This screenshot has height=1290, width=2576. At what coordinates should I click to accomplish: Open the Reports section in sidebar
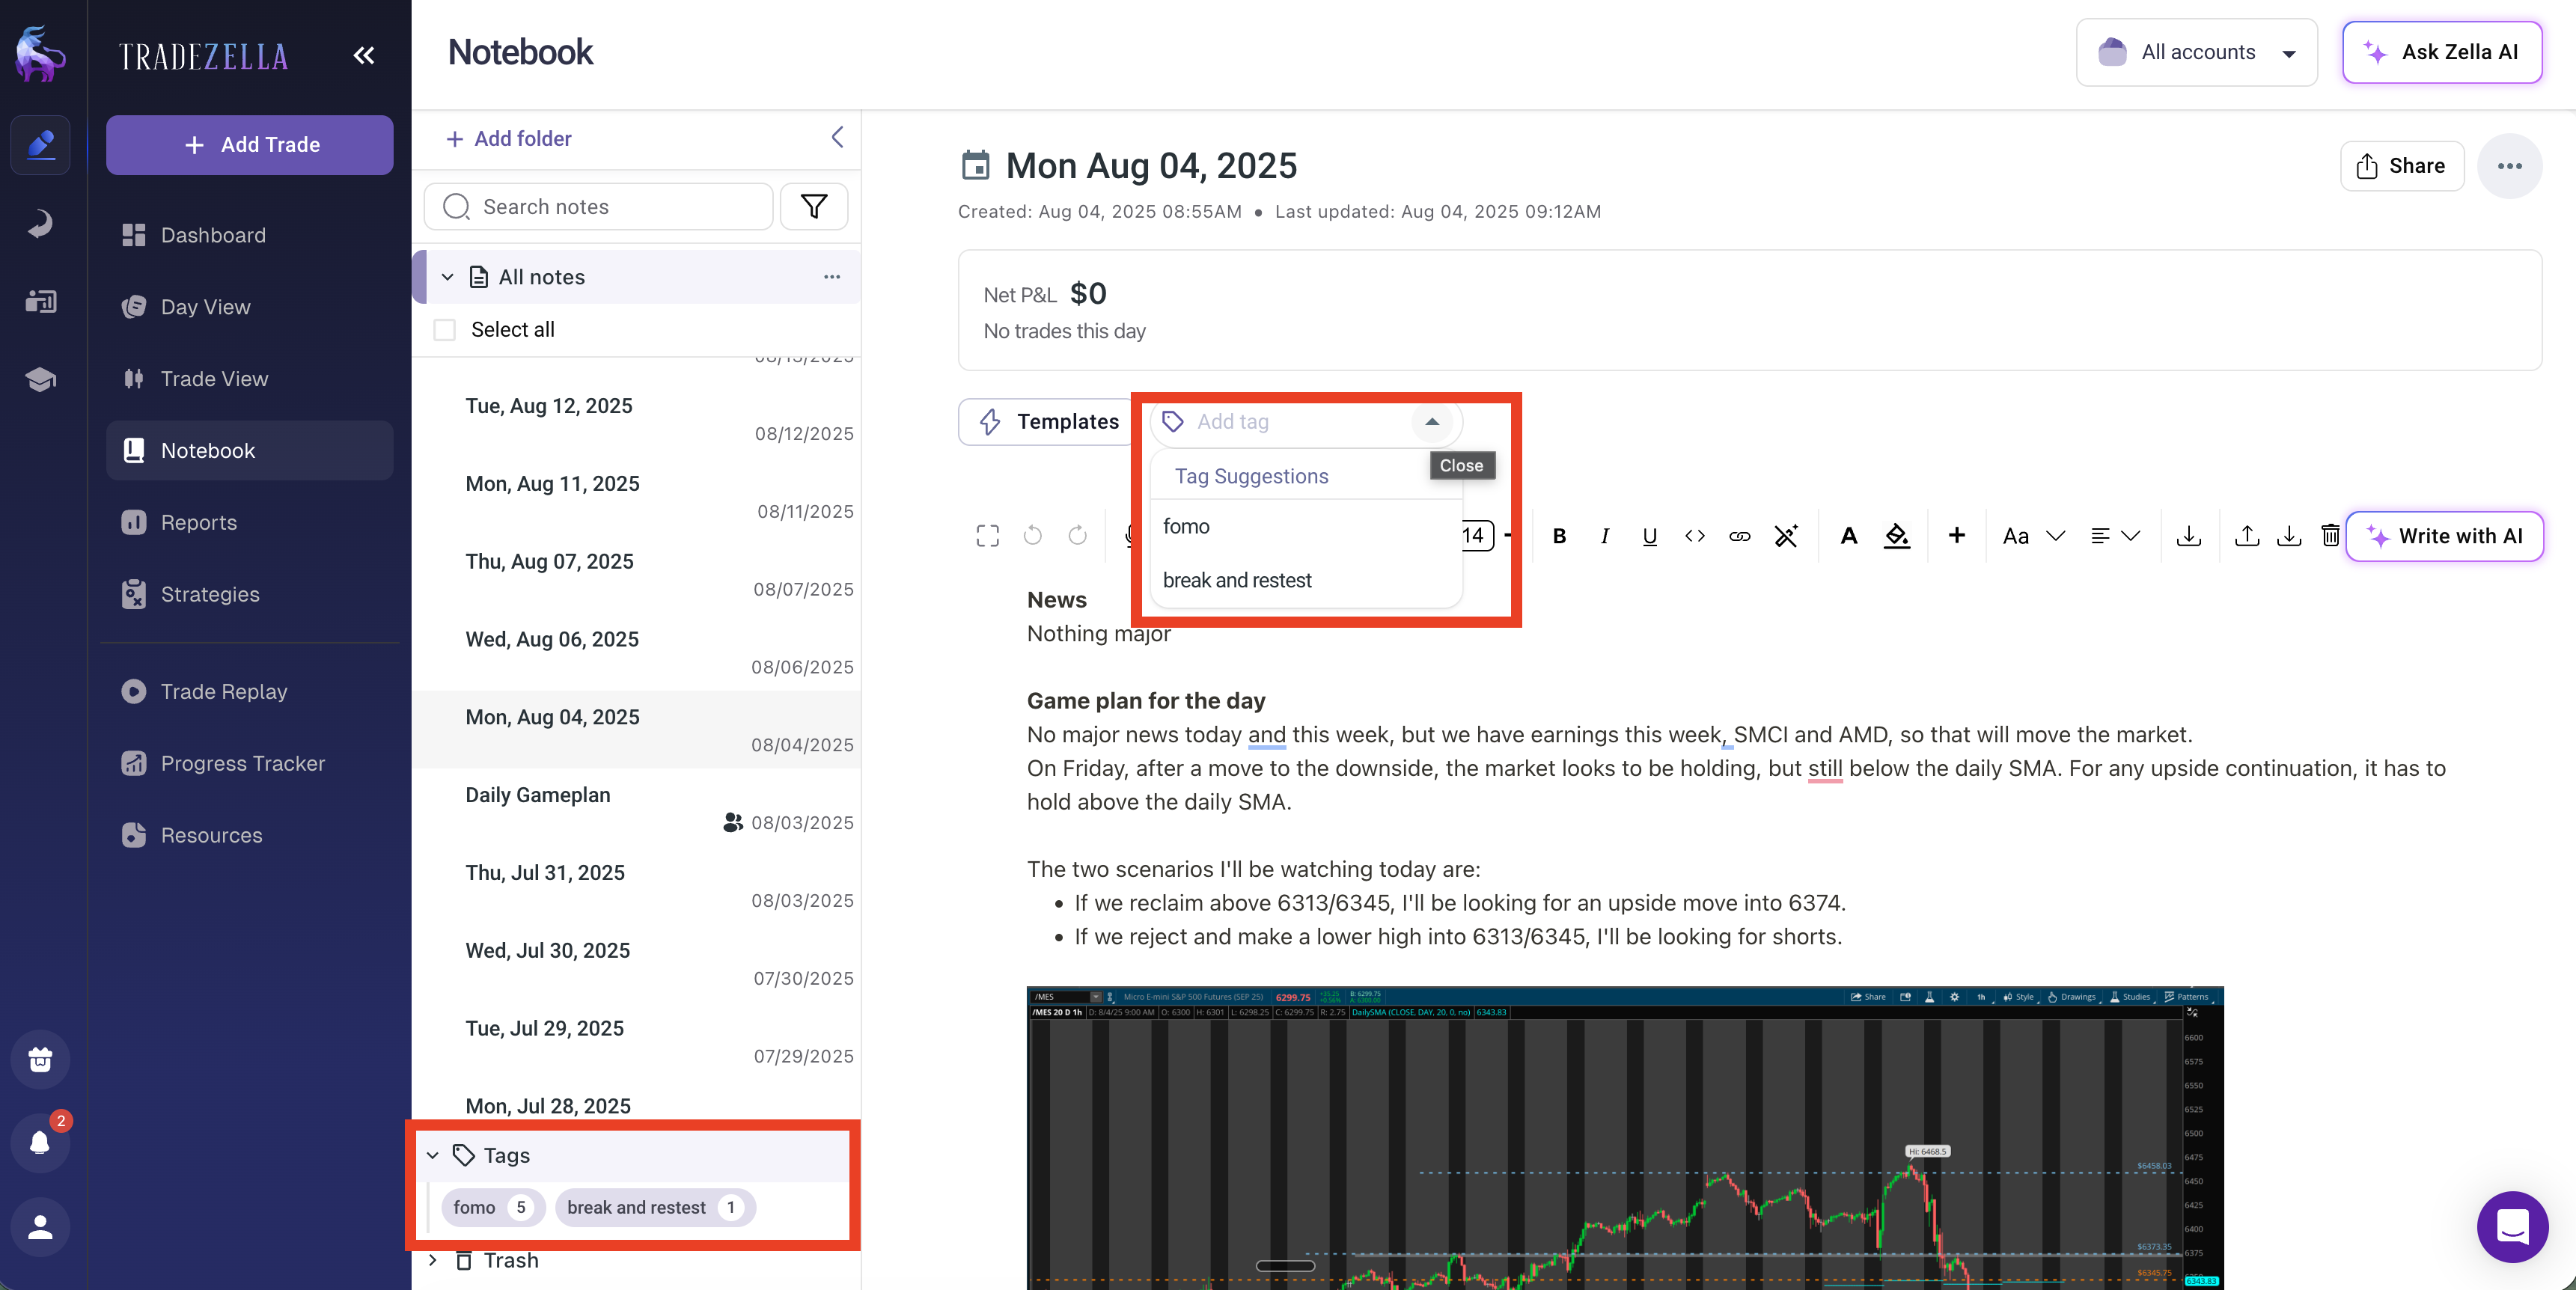click(198, 522)
